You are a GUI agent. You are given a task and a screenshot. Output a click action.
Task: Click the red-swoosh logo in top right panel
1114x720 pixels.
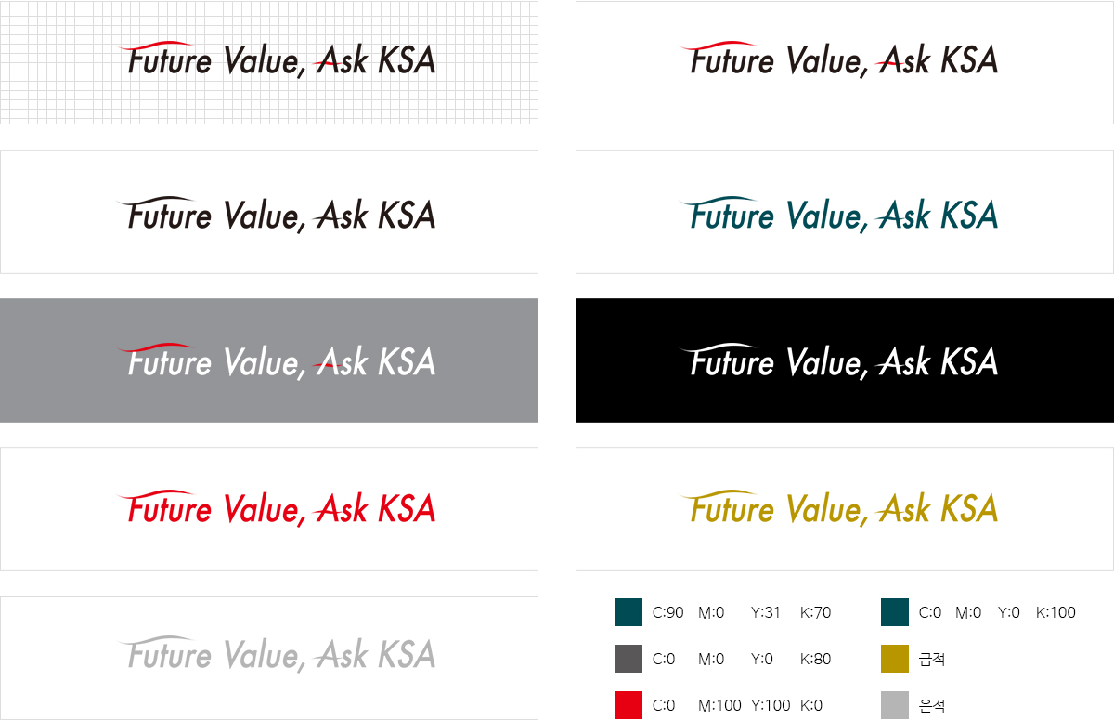pos(845,62)
